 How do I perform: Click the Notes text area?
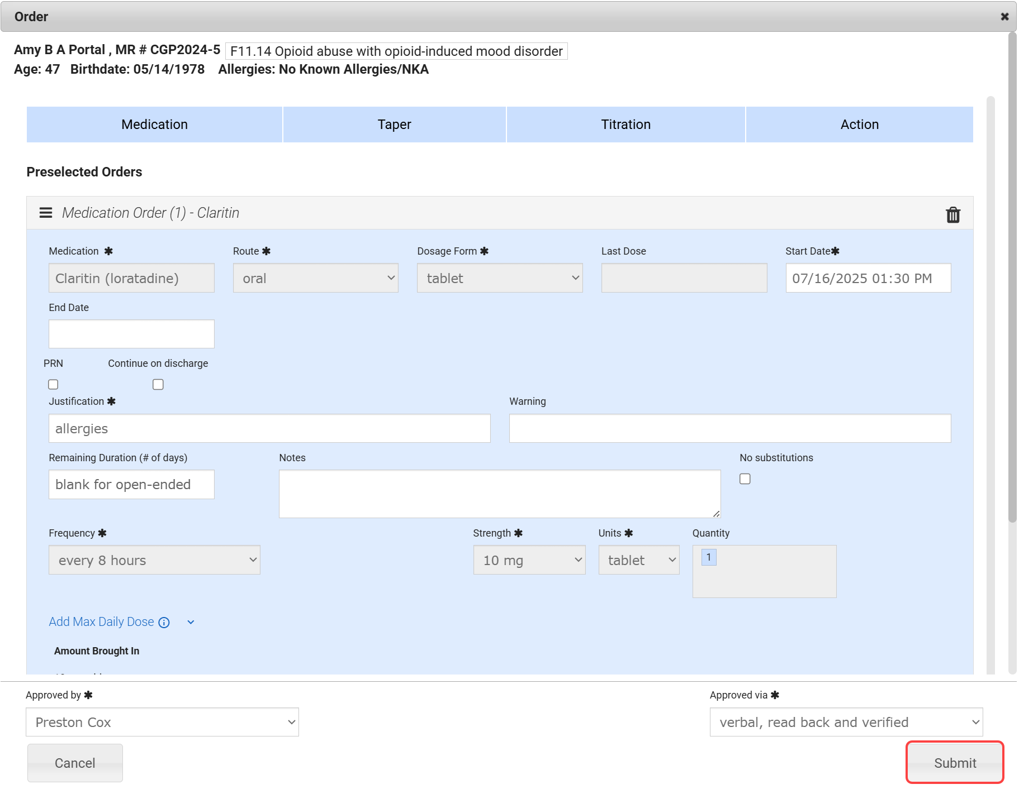(x=499, y=494)
